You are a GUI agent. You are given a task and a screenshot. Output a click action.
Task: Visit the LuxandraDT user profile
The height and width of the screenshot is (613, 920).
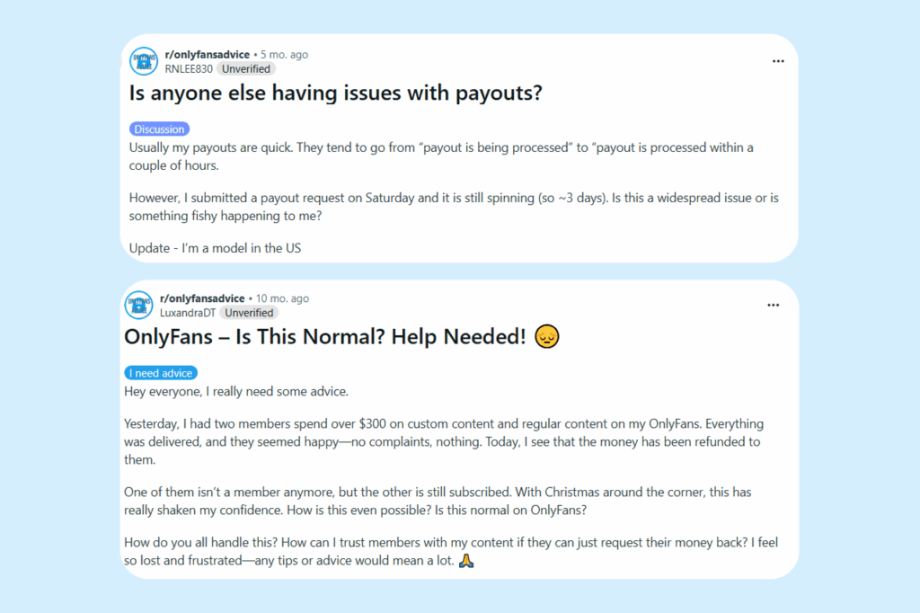[x=188, y=313]
